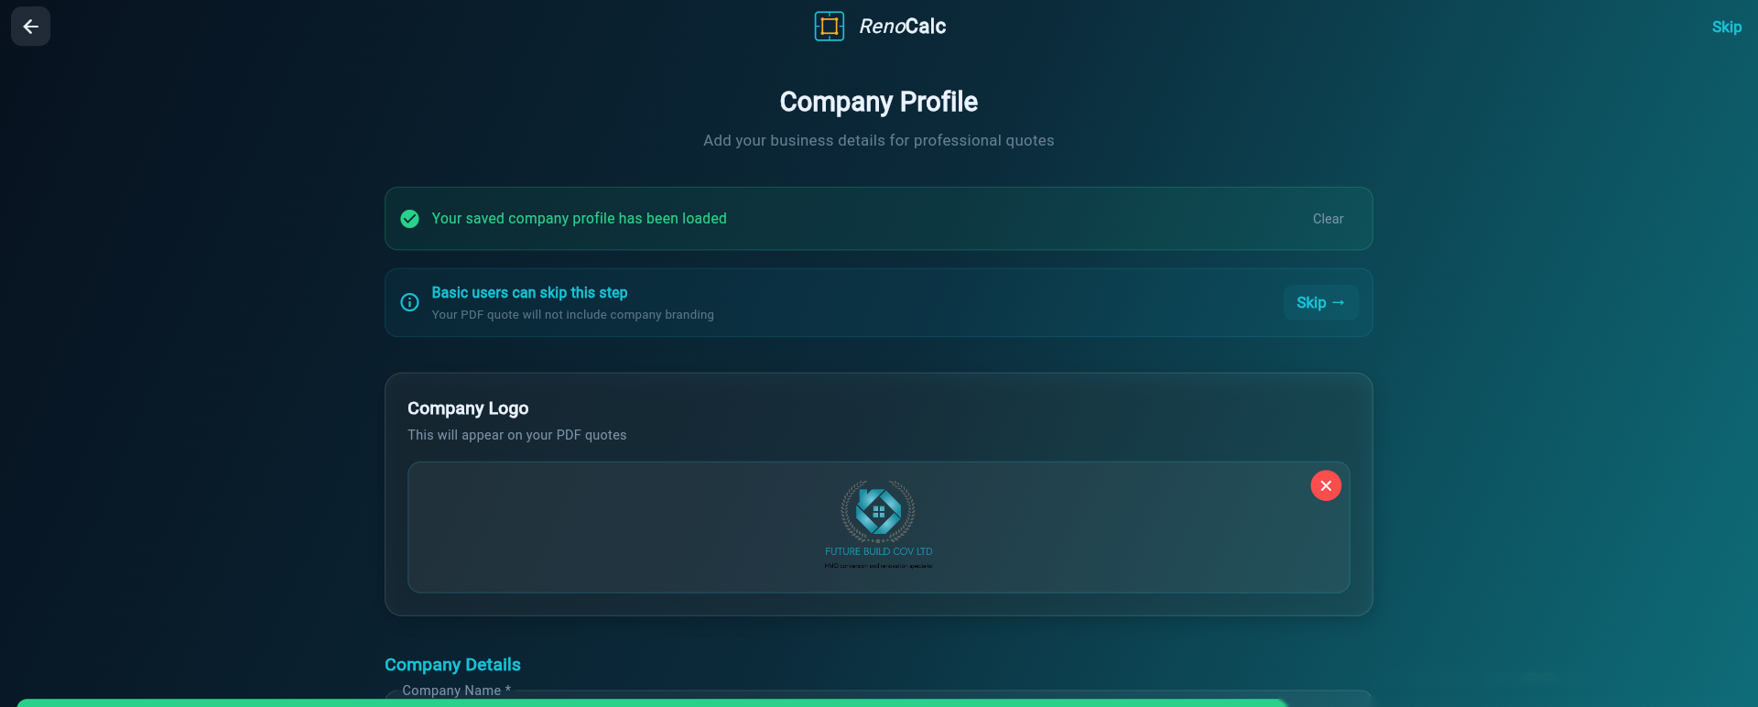Click the Future Build Cov Ltd logo thumbnail

(x=878, y=525)
